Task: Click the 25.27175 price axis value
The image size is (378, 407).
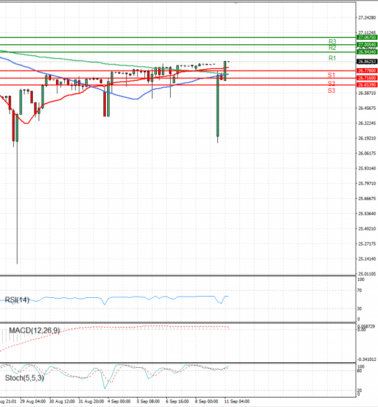Action: pyautogui.click(x=367, y=244)
